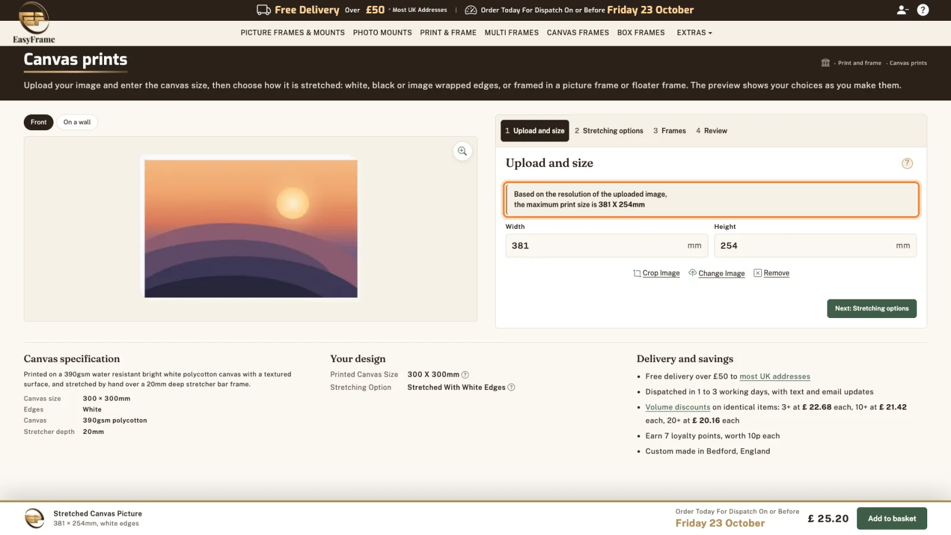Open the help question mark in header
This screenshot has width=951, height=535.
point(923,10)
